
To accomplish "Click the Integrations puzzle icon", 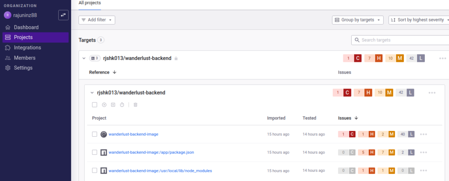I will pos(8,47).
